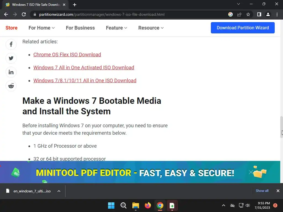Screen dimensions: 283x212
Task: Open the green arrow app in taskbar
Action: (x=172, y=205)
